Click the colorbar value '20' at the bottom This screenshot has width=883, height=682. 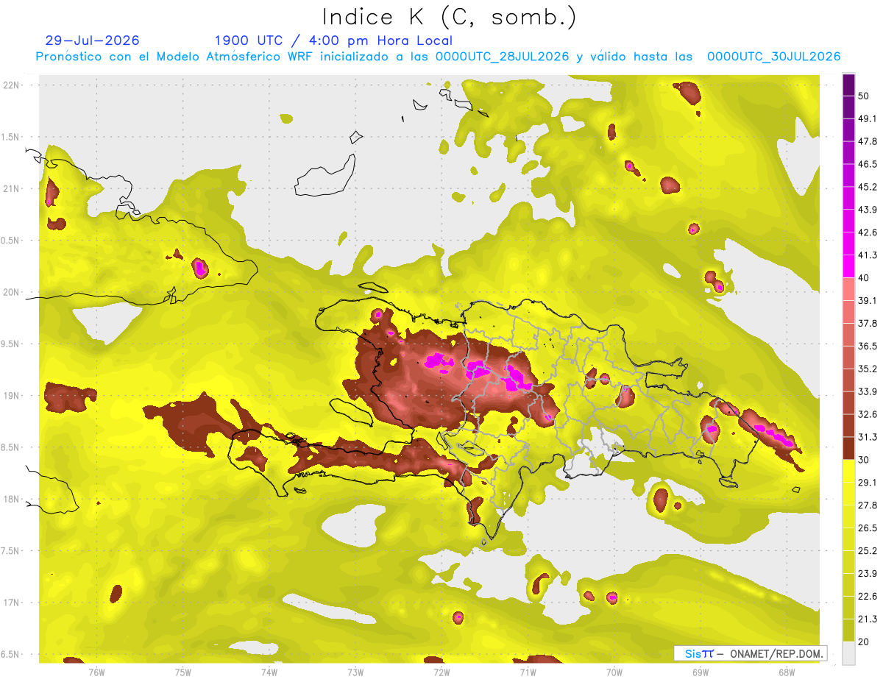[864, 642]
